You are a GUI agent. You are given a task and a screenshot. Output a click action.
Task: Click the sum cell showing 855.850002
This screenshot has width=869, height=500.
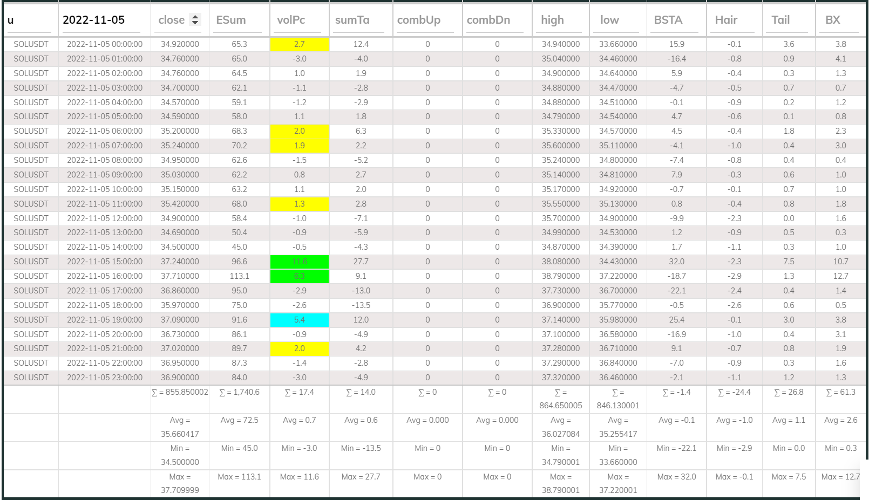pos(178,392)
